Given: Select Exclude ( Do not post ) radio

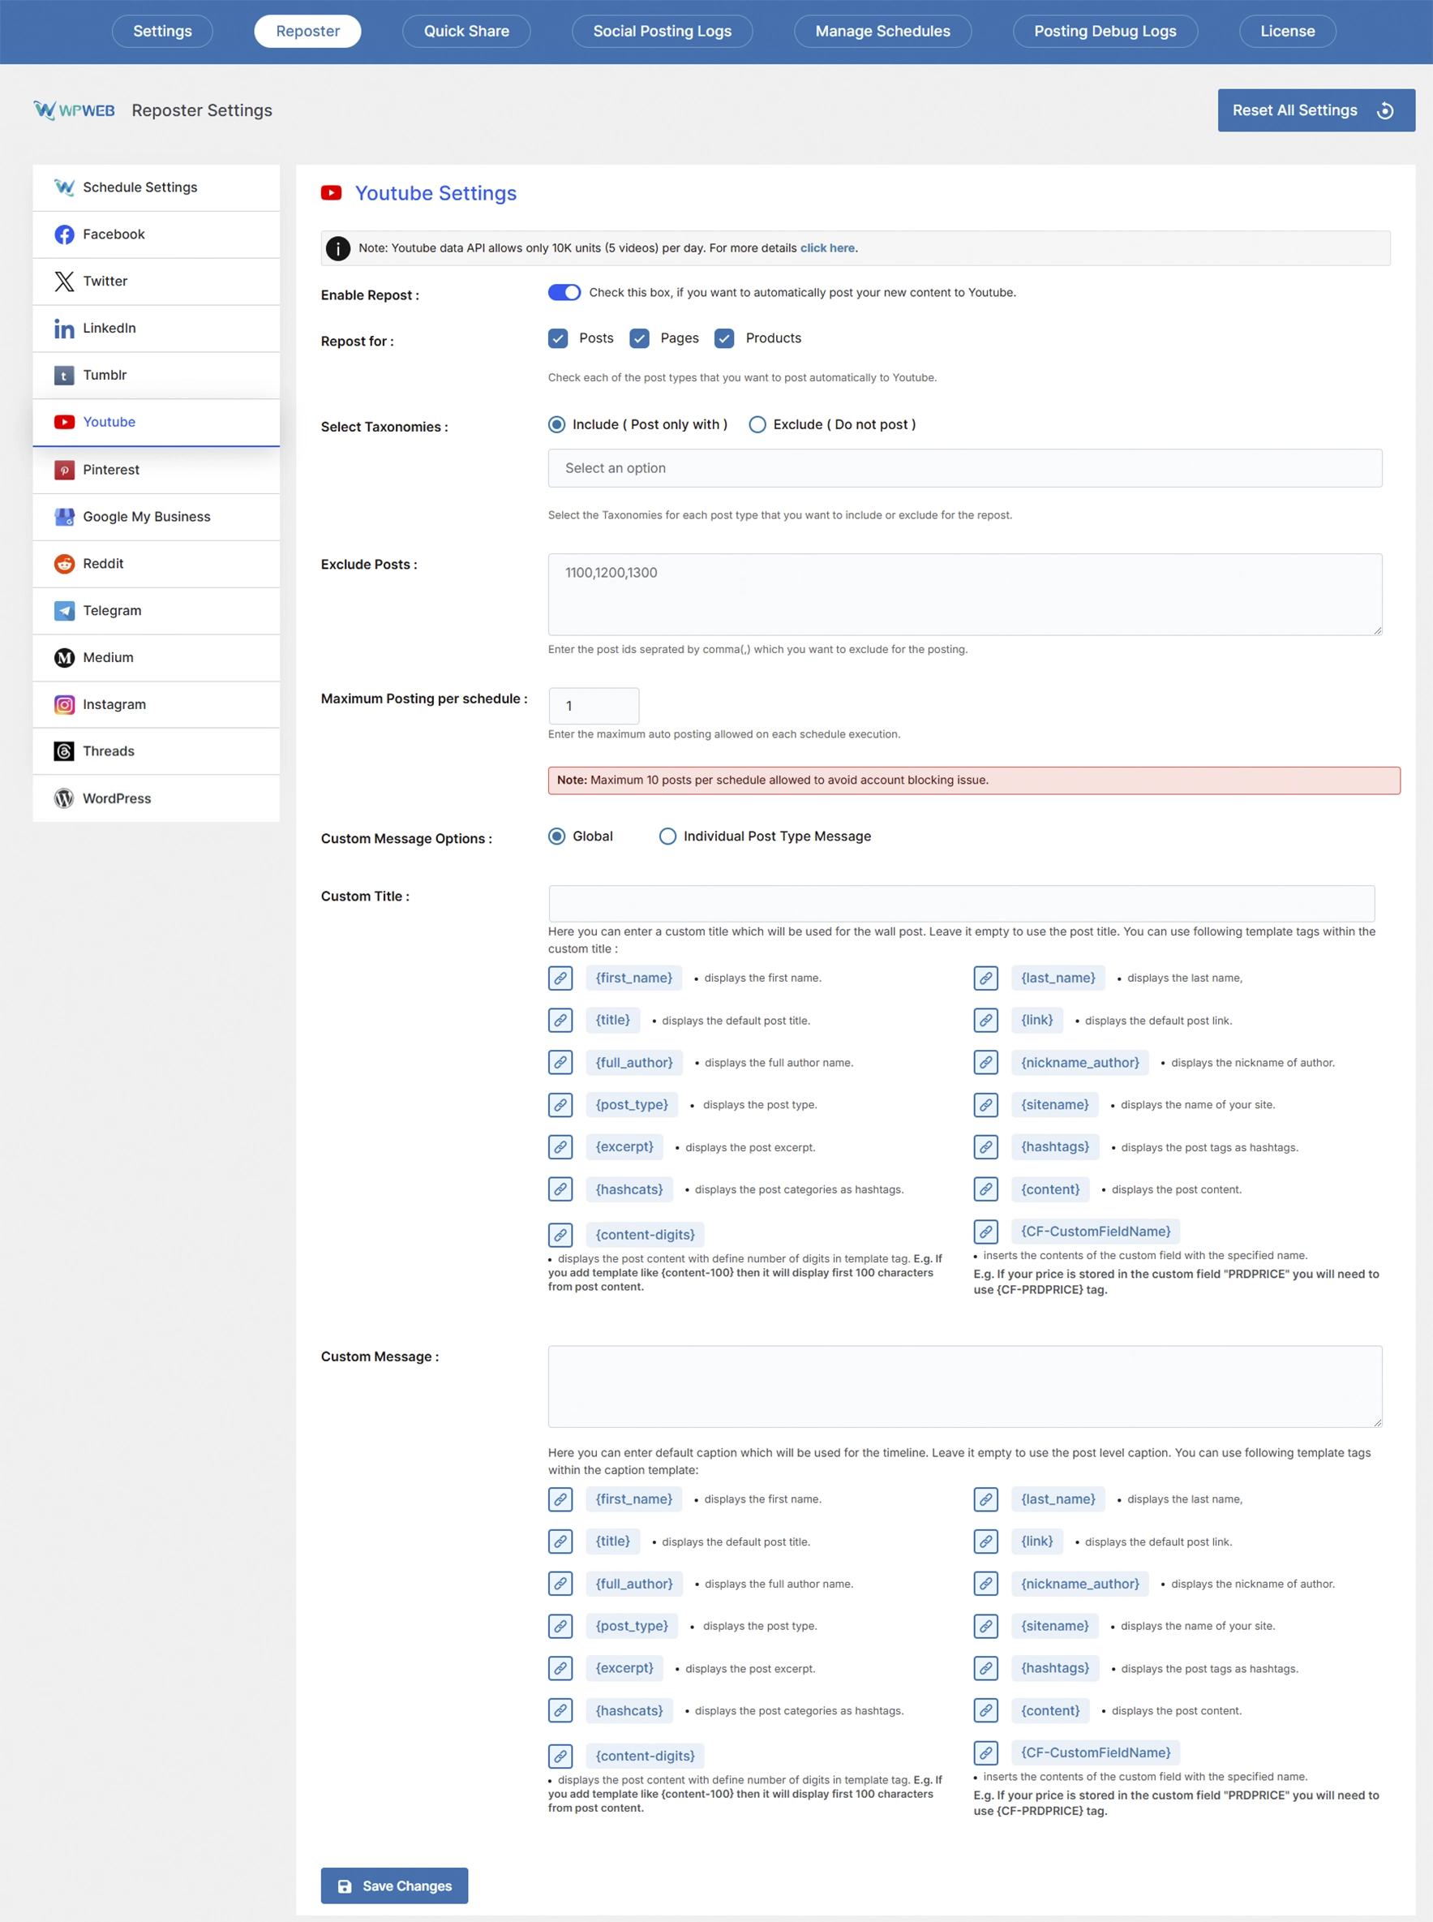Looking at the screenshot, I should tap(757, 424).
